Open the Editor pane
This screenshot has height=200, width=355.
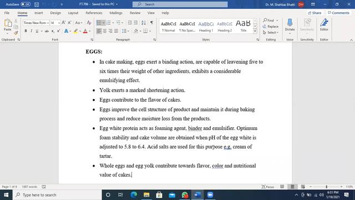point(324,25)
